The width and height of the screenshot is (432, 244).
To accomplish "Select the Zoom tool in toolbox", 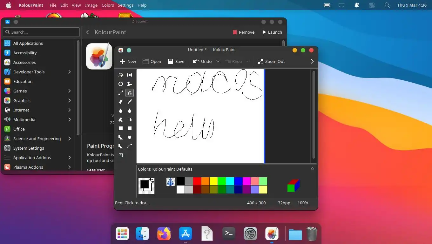I will click(121, 155).
